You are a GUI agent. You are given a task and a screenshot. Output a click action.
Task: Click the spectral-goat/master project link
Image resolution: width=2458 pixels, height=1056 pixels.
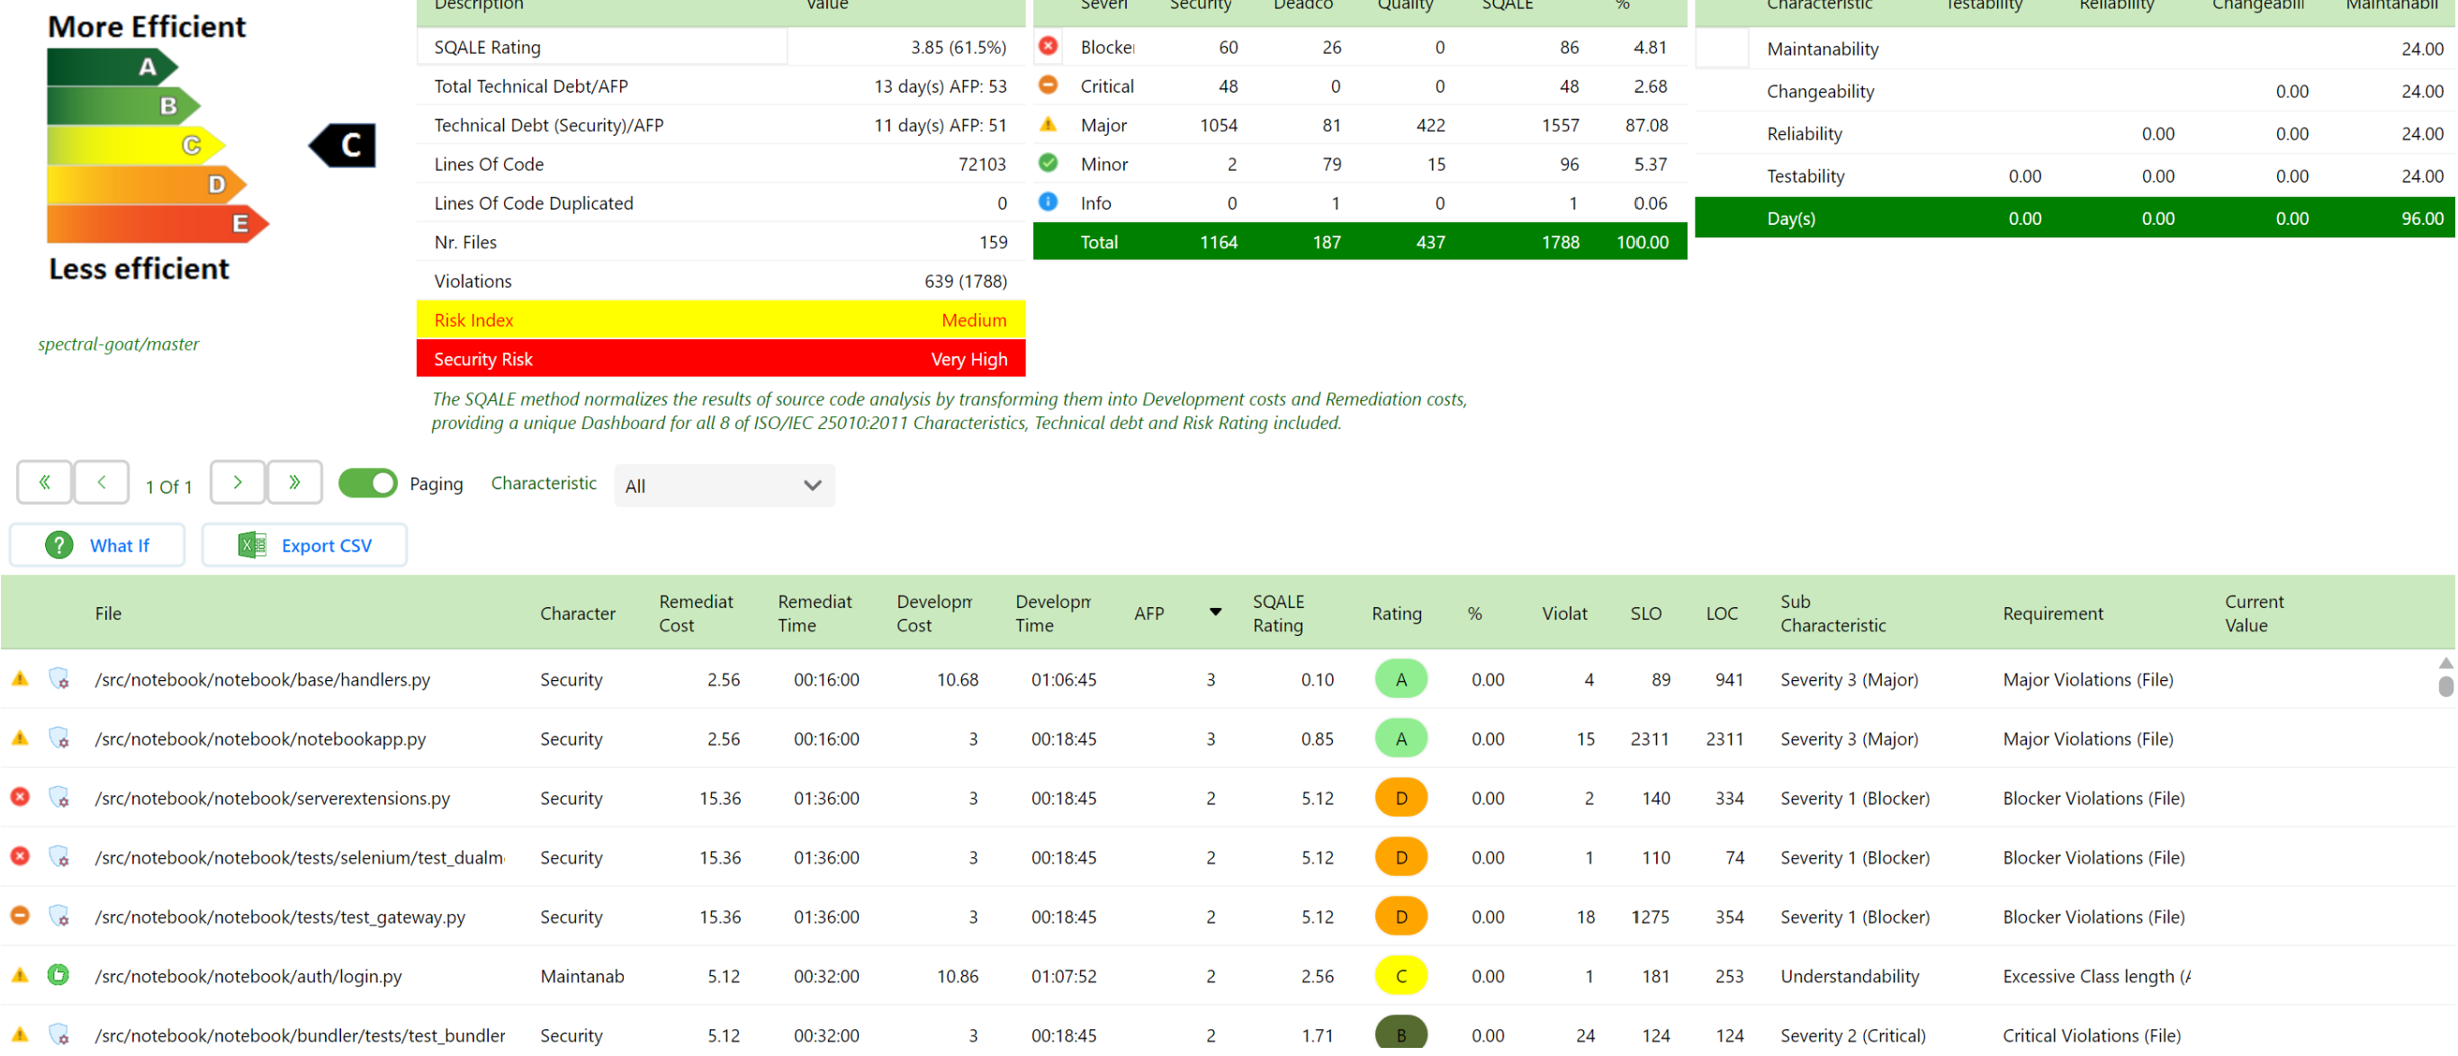[x=120, y=345]
